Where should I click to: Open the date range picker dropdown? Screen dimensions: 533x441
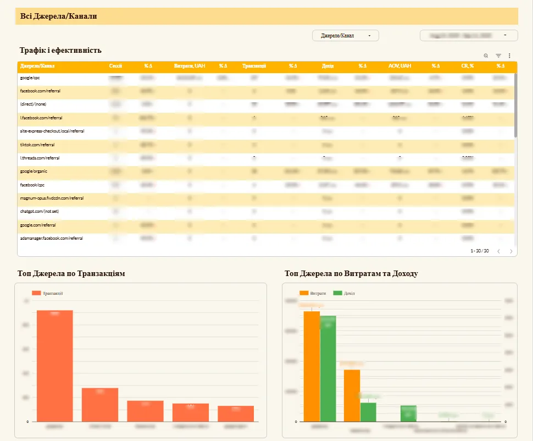pyautogui.click(x=469, y=36)
